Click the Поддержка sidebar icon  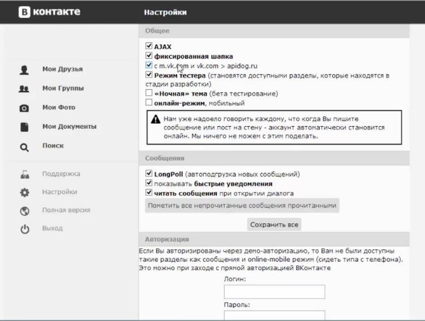pos(24,175)
